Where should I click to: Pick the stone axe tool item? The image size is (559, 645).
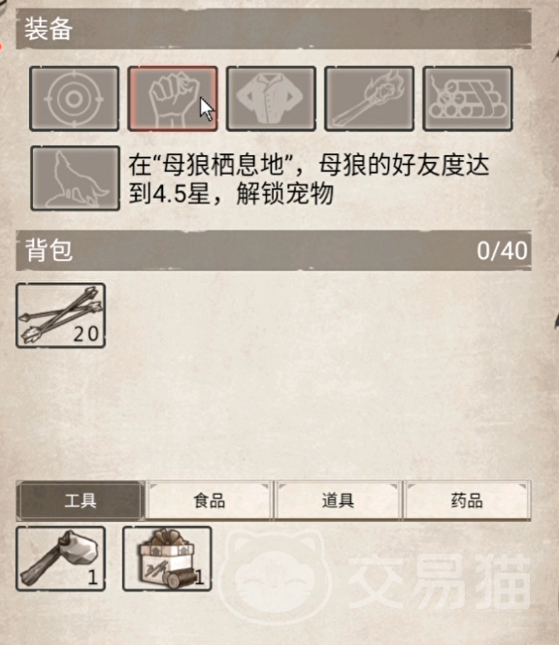click(x=60, y=559)
